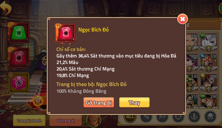Screen dimensions: 222x128
Task: Select the sword filter icon
Action: pos(146,117)
